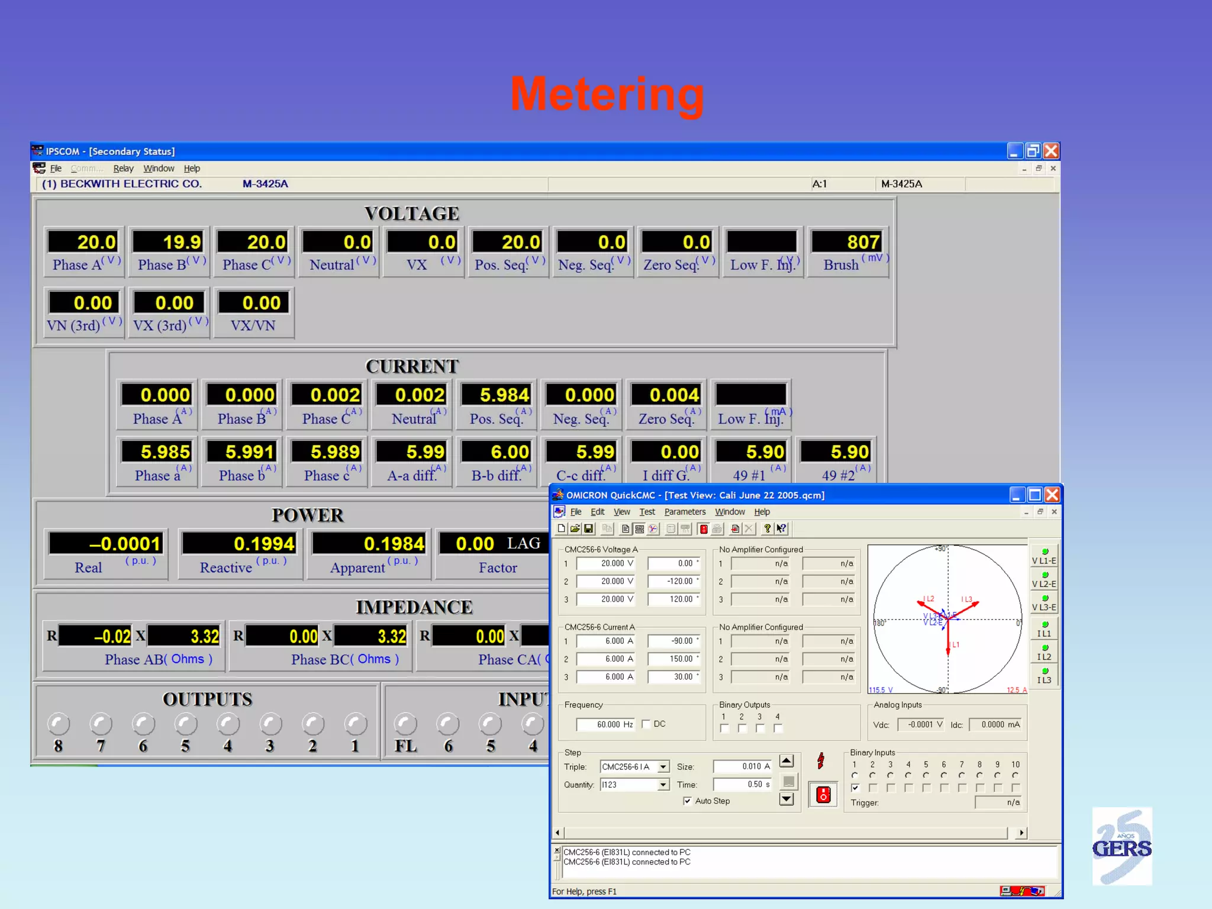Click Copy icon in QuickCMC toolbar
The height and width of the screenshot is (909, 1212).
[x=607, y=529]
